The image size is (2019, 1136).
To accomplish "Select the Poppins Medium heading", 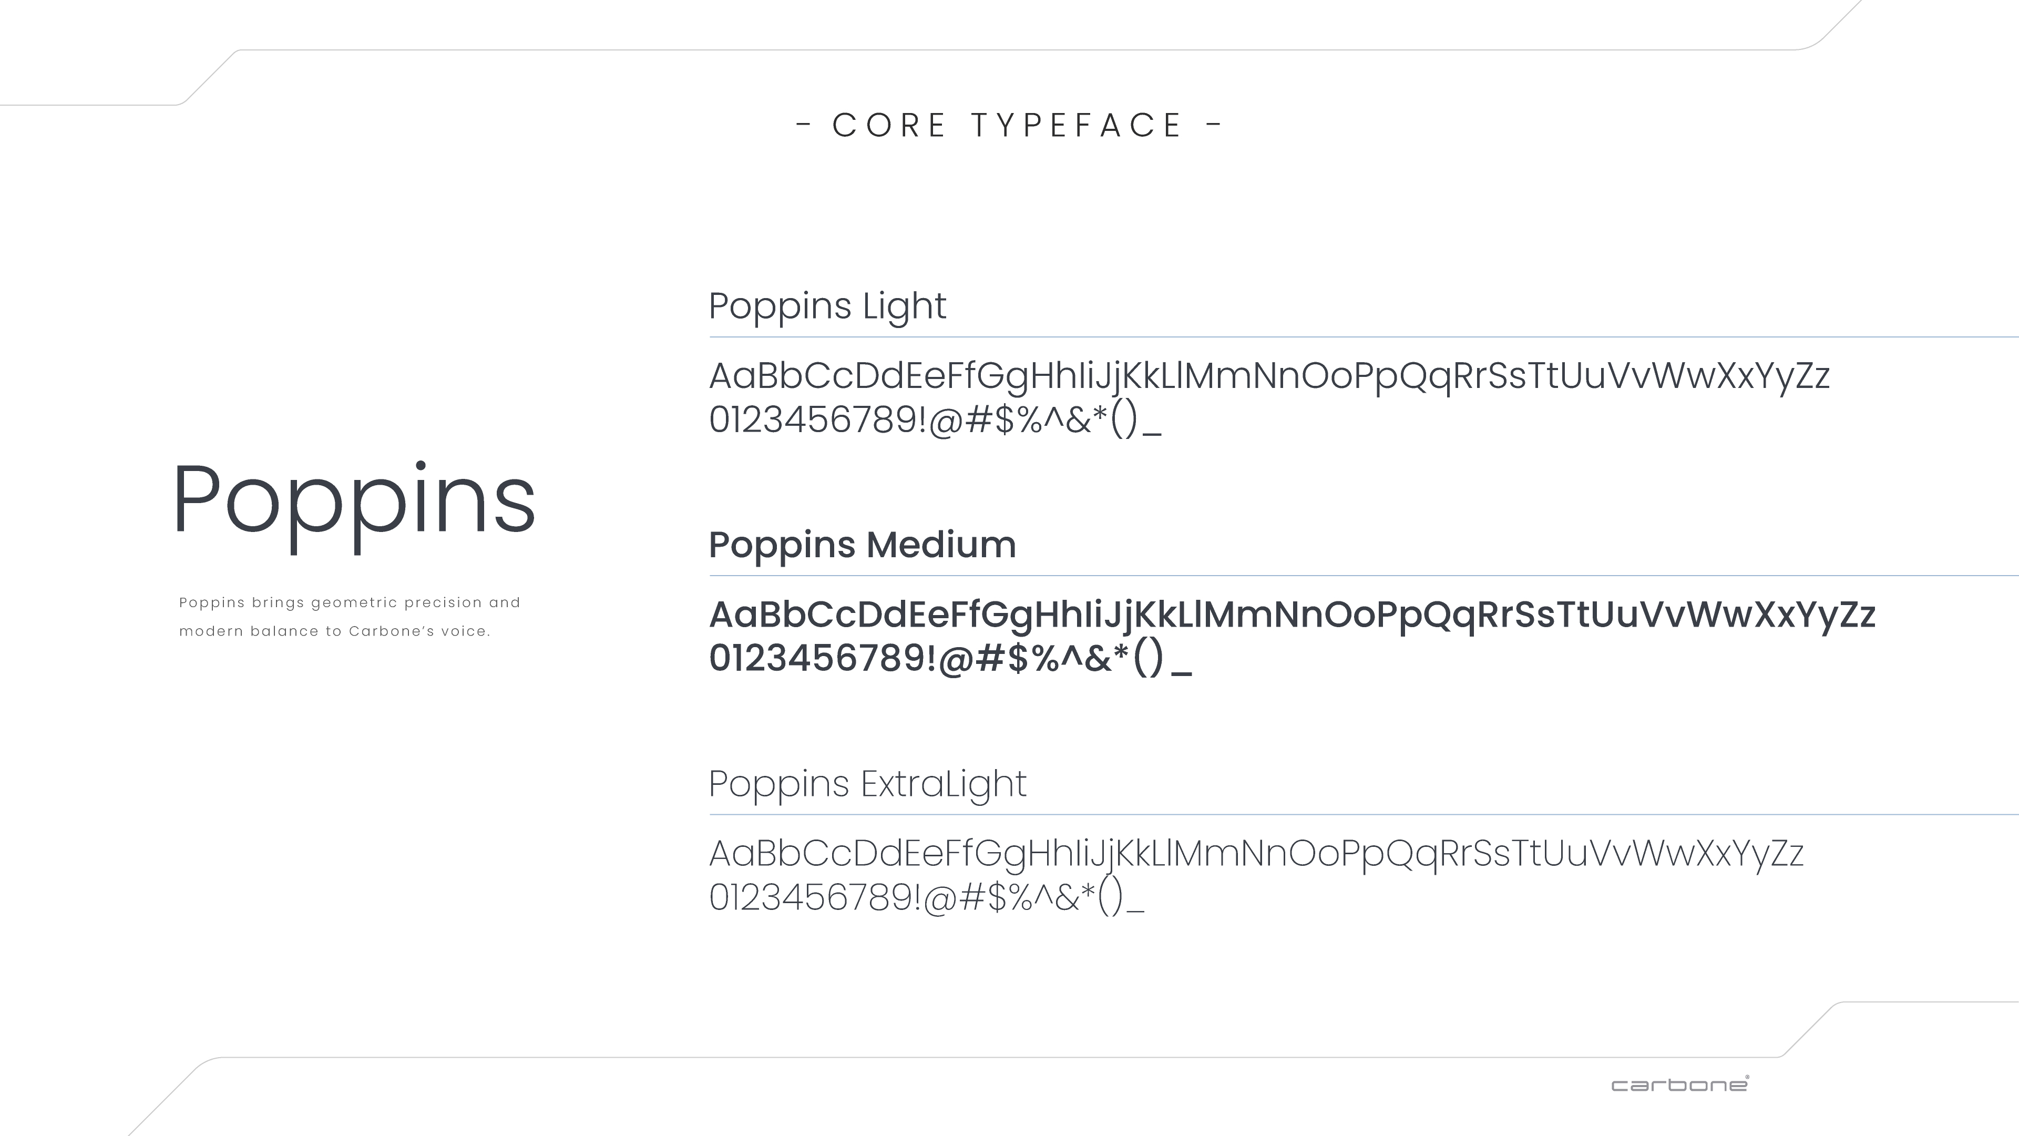I will coord(862,544).
